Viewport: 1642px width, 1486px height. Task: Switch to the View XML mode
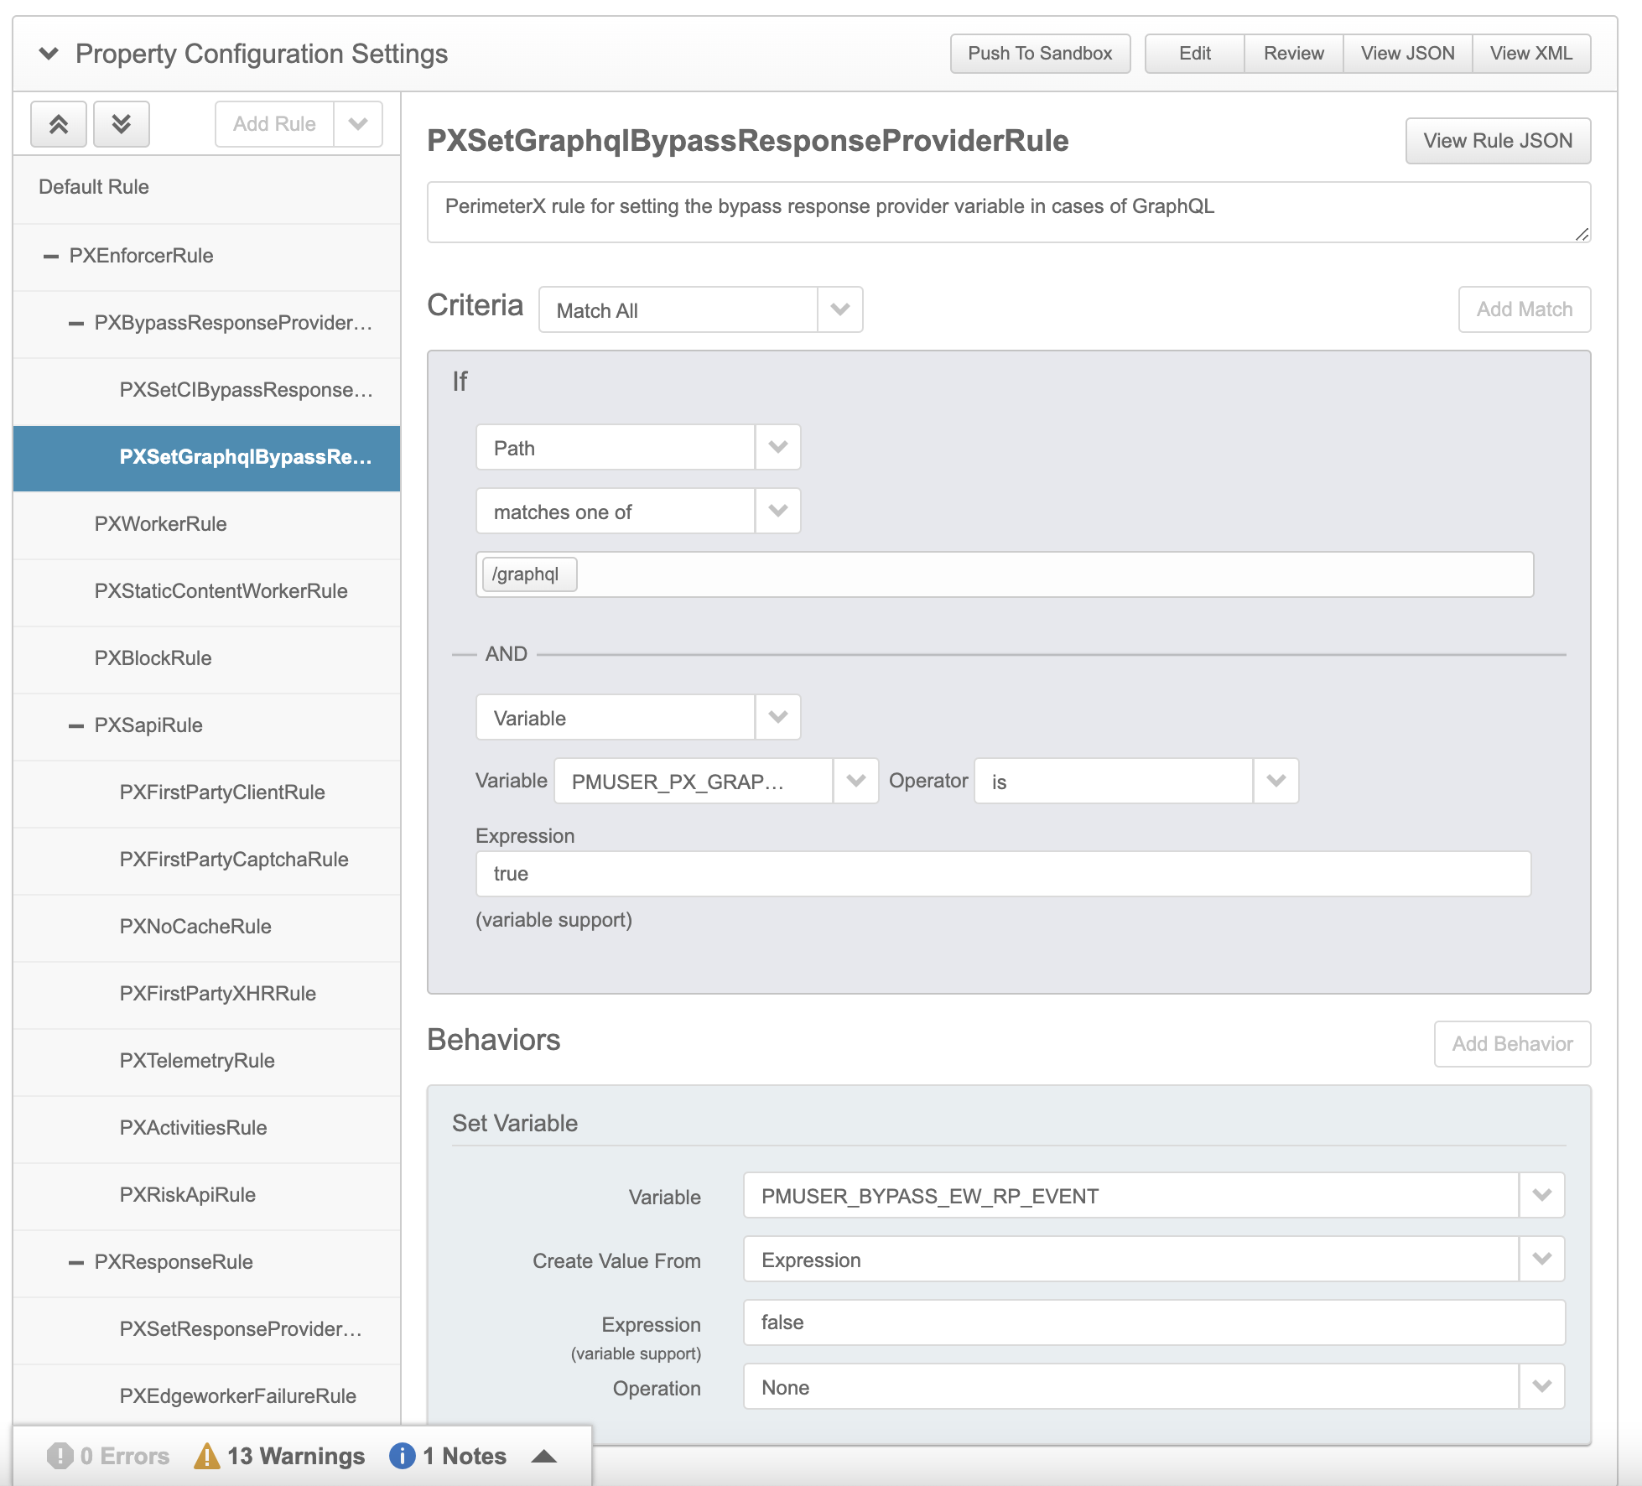pyautogui.click(x=1530, y=54)
